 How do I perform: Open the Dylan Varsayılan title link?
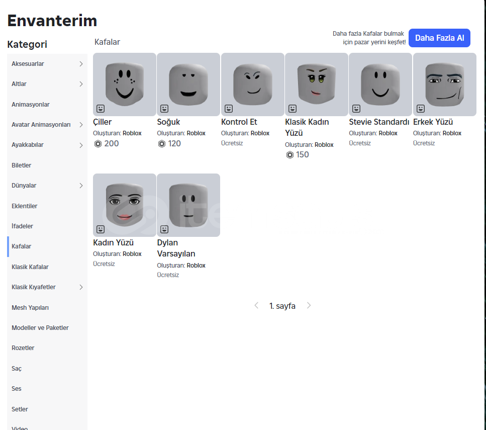tap(176, 248)
